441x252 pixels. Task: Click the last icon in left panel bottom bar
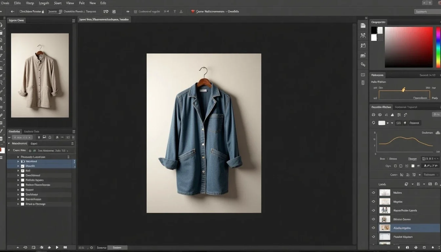pos(65,247)
